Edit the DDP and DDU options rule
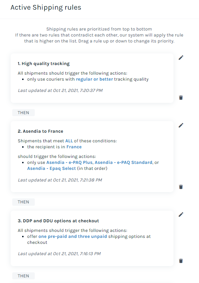Image resolution: width=199 pixels, height=283 pixels. [181, 214]
